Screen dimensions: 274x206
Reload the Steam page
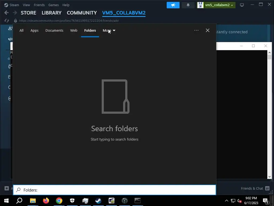pyautogui.click(x=7, y=21)
